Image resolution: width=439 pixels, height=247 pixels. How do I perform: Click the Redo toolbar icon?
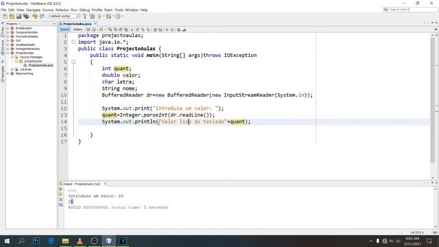click(42, 16)
